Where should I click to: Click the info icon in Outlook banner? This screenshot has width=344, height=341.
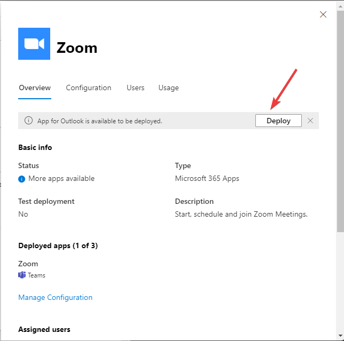pos(29,121)
